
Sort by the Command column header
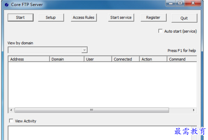182,59
